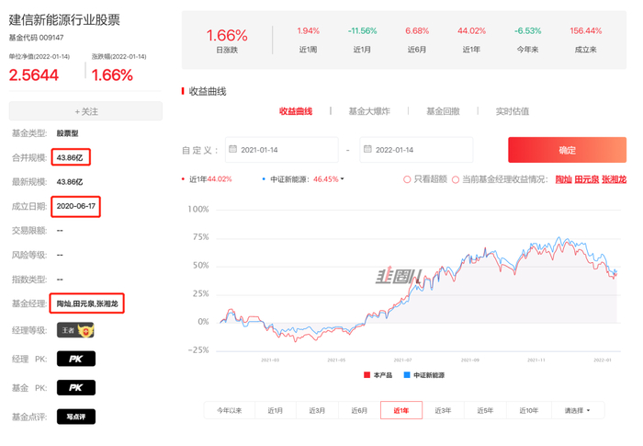Click the 今年来 return -6.53%

point(527,30)
